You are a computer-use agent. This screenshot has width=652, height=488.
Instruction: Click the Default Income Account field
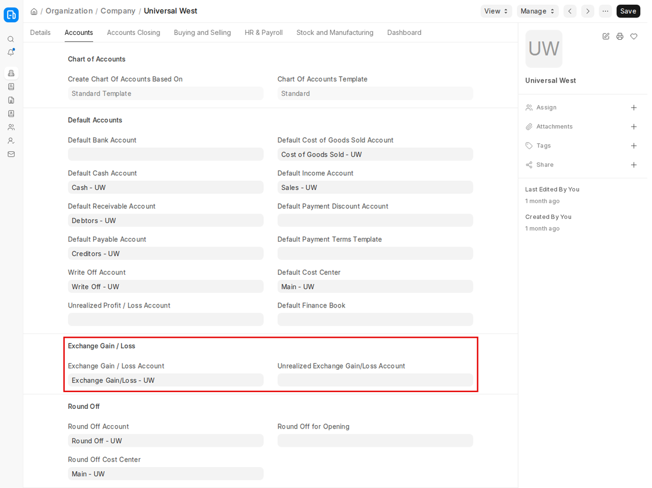click(x=375, y=187)
